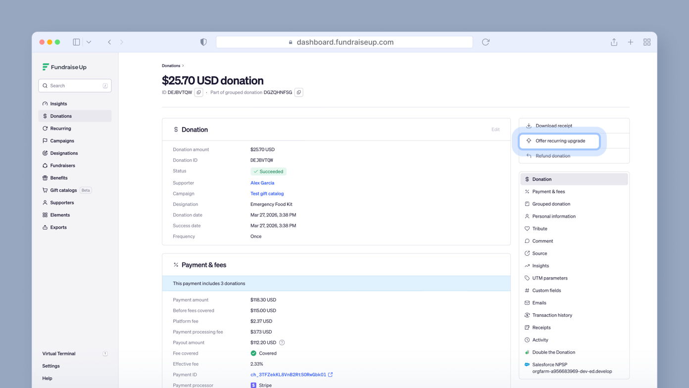Click Refund donation
Screen dimensions: 689x388
click(574, 156)
